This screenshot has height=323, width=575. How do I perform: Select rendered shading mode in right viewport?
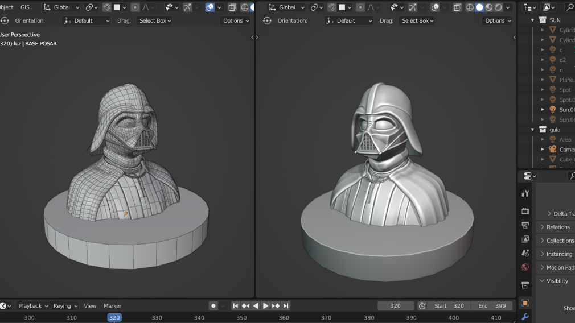click(498, 7)
